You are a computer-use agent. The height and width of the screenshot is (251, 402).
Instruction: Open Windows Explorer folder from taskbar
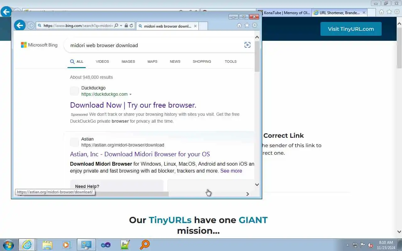click(47, 245)
